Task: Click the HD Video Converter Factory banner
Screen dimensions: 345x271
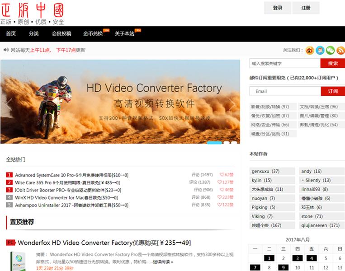Action: 120,102
